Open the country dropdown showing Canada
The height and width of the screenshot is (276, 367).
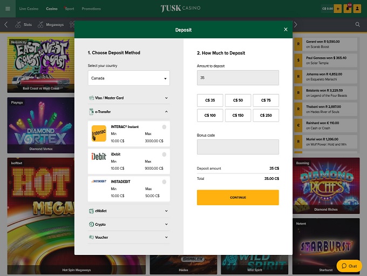128,78
